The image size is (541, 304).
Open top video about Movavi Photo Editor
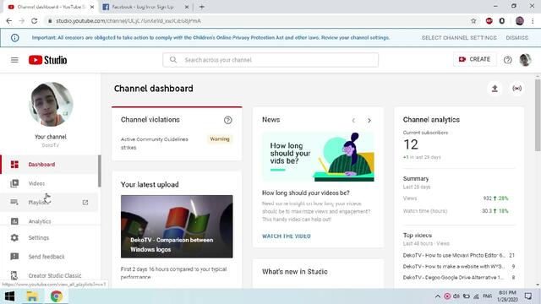click(x=454, y=255)
